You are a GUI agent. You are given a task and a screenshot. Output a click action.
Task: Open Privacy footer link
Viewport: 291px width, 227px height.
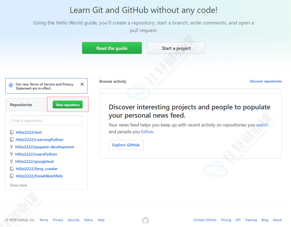coord(58,220)
